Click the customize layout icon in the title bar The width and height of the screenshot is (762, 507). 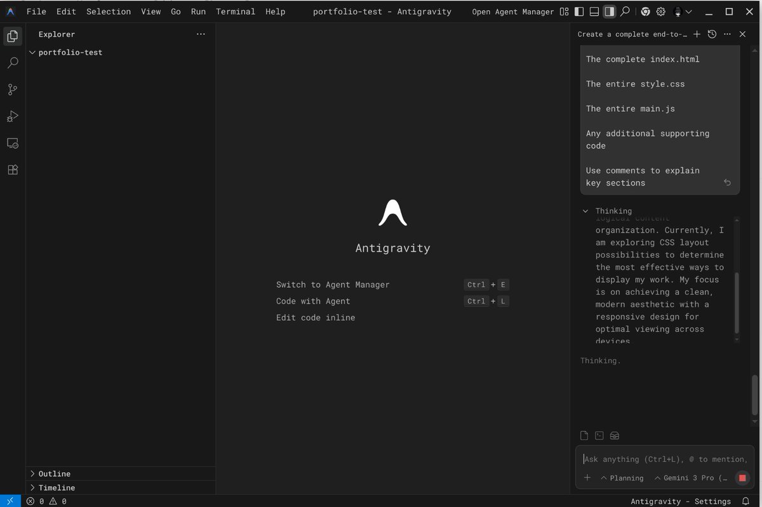[565, 11]
